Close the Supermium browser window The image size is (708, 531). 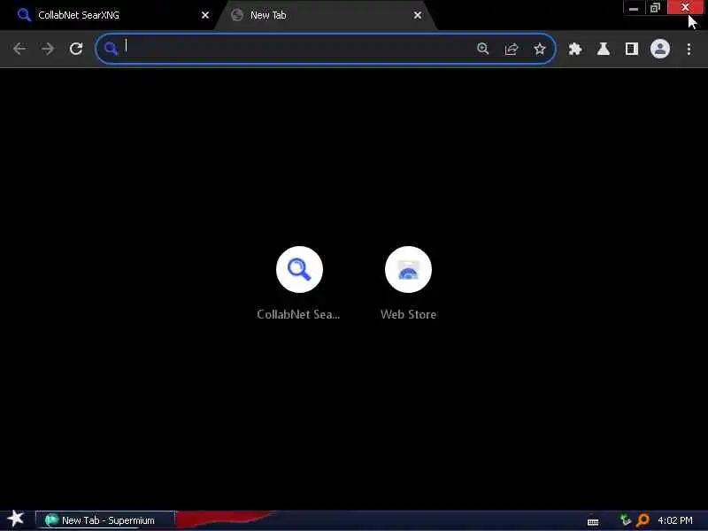(685, 8)
